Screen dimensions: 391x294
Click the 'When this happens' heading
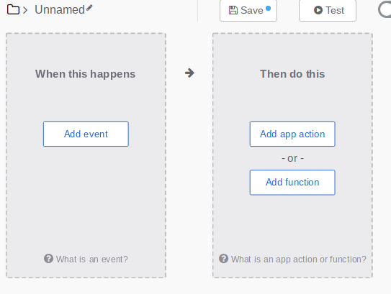click(x=85, y=74)
